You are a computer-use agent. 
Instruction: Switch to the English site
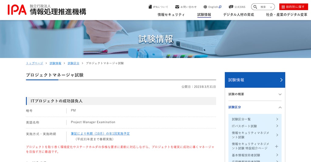[213, 7]
